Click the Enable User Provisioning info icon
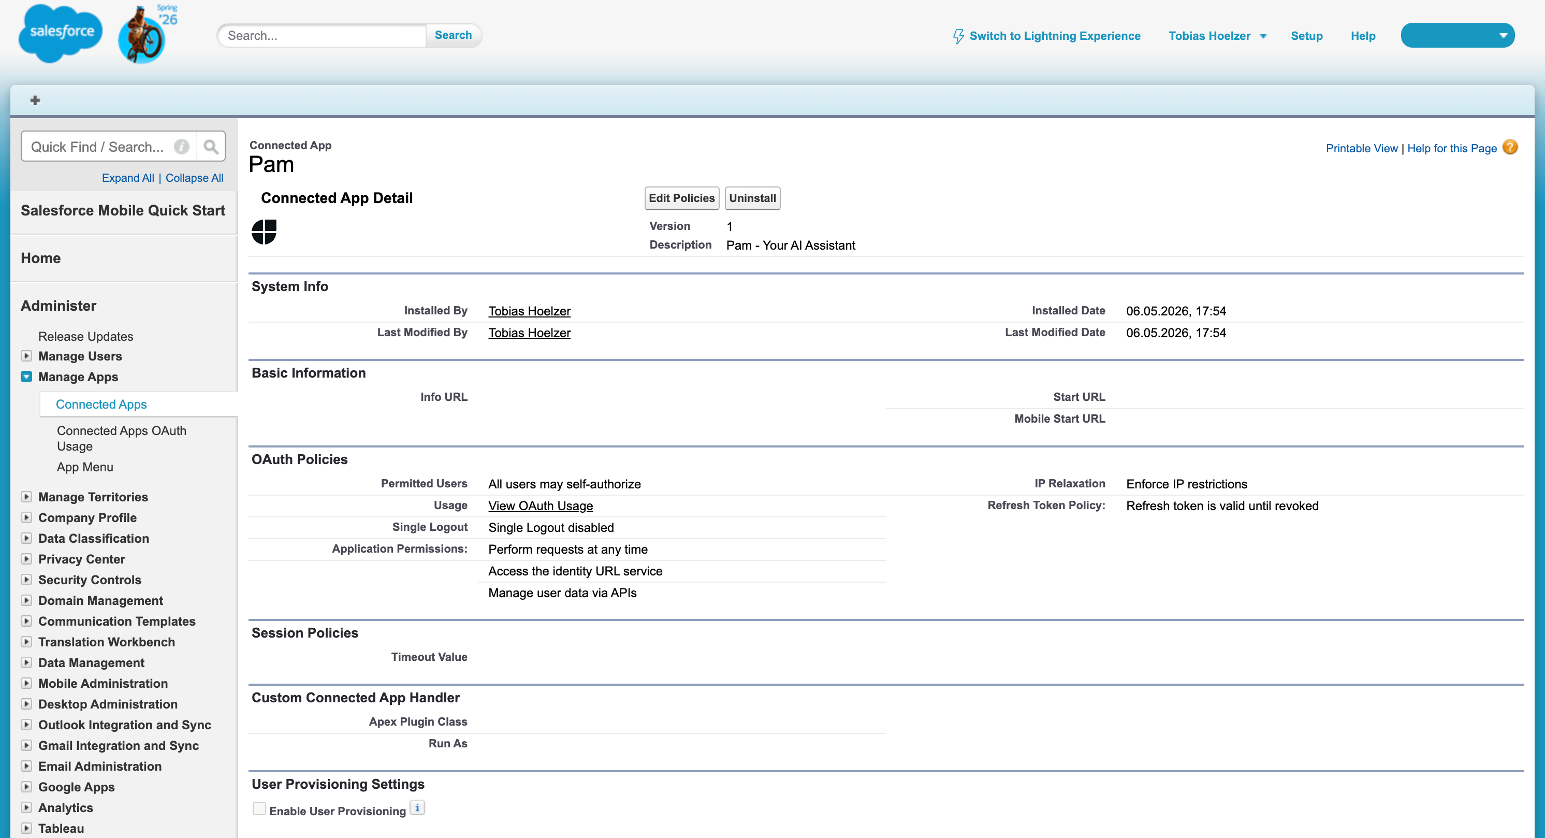 coord(417,808)
